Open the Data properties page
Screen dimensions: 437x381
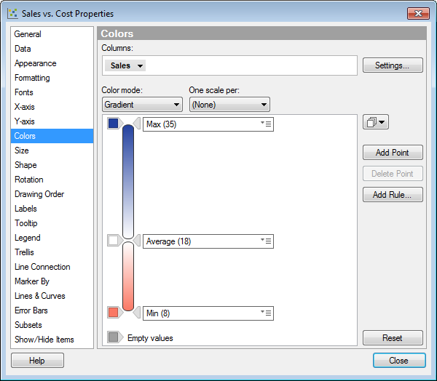pos(52,49)
